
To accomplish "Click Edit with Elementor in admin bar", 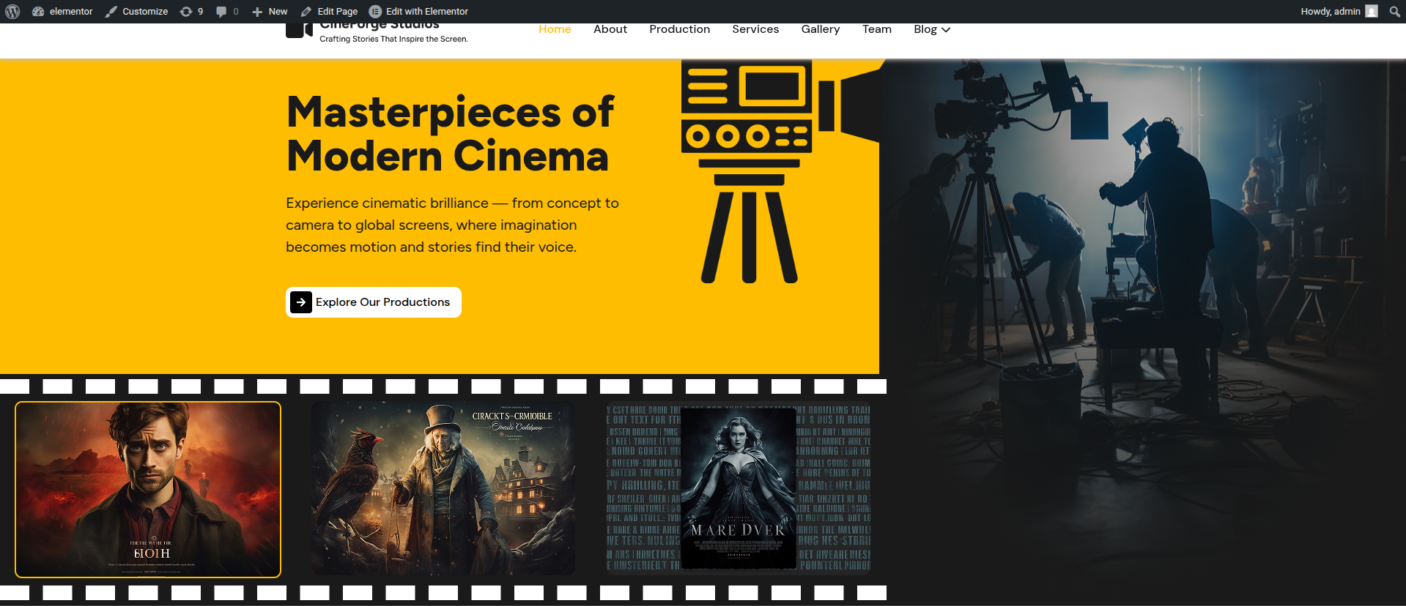I will (x=418, y=12).
